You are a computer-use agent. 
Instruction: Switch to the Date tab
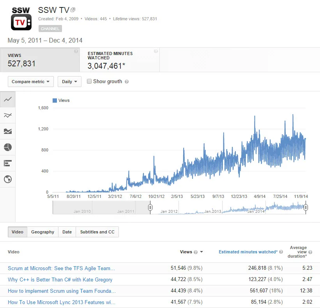tap(67, 232)
